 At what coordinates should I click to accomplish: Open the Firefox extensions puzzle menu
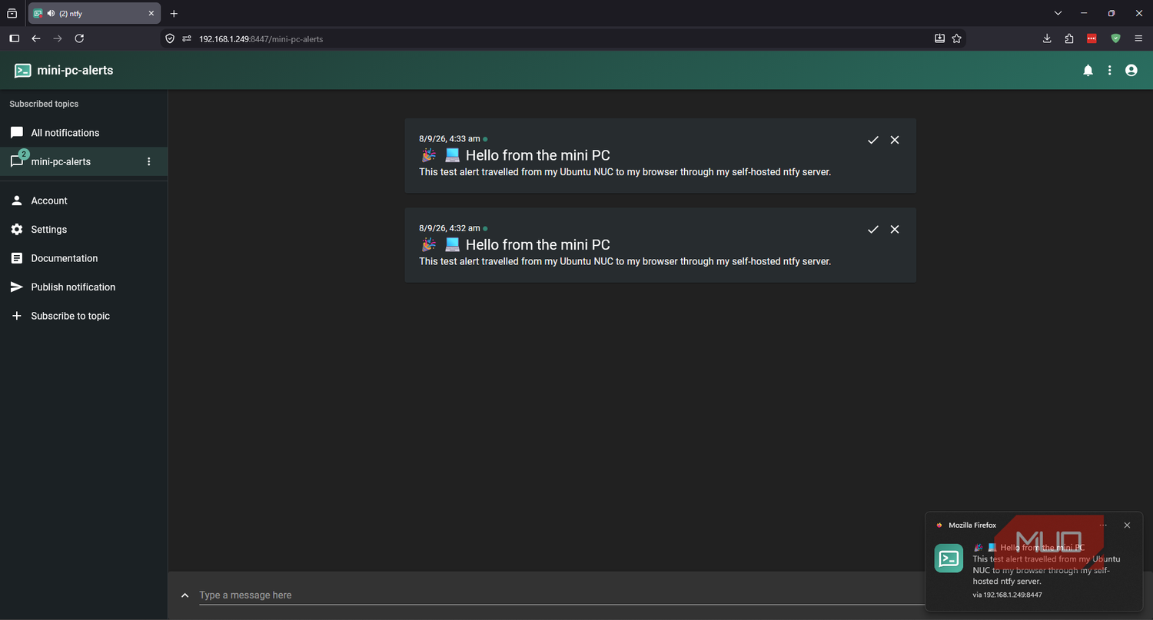click(1069, 38)
